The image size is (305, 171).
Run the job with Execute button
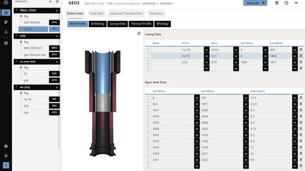[x=255, y=3]
